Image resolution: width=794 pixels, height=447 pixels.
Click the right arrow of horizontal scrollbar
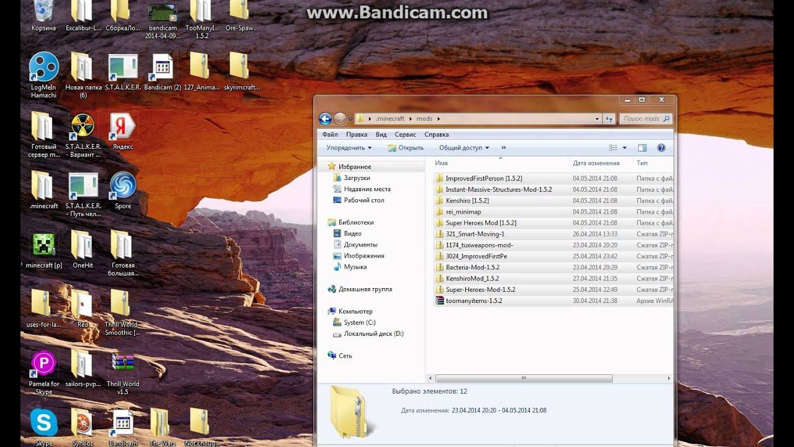click(669, 378)
